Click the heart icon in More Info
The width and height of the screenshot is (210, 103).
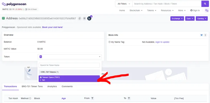201,35
